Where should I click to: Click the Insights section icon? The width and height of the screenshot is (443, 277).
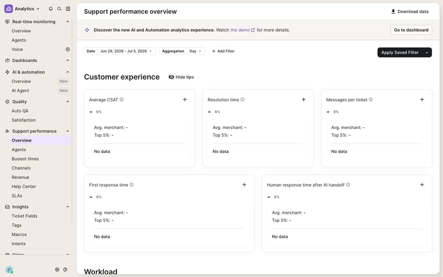[7, 207]
